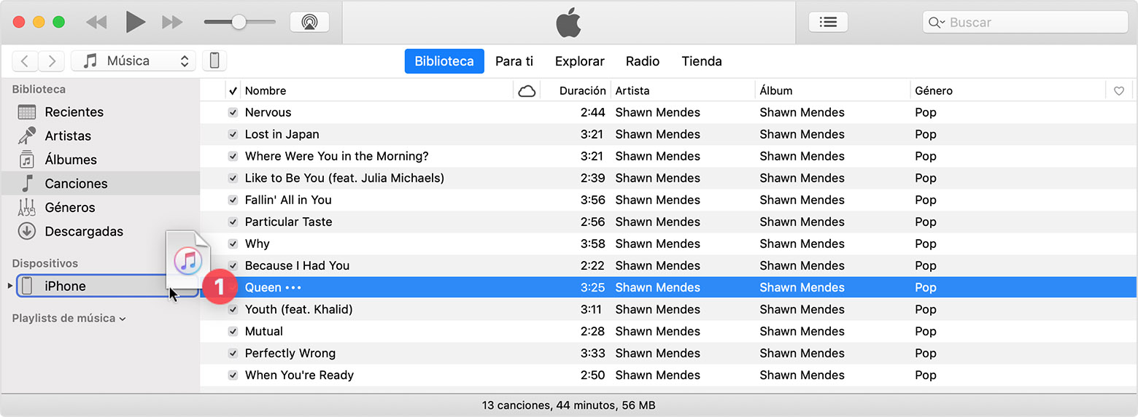Open the Música media type dropdown
Viewport: 1138px width, 417px height.
(x=133, y=61)
